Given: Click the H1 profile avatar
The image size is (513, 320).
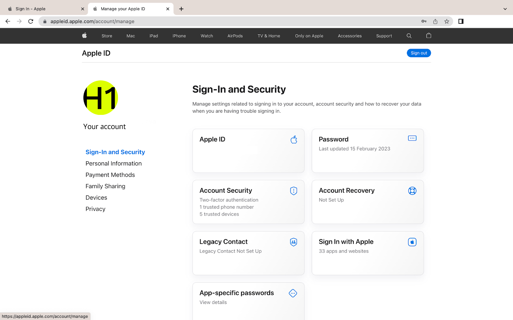Looking at the screenshot, I should coord(101,98).
